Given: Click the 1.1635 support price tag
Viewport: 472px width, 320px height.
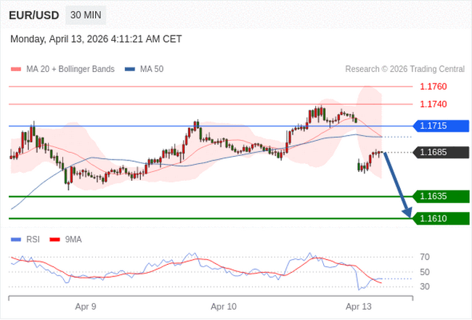Looking at the screenshot, I should pyautogui.click(x=441, y=197).
